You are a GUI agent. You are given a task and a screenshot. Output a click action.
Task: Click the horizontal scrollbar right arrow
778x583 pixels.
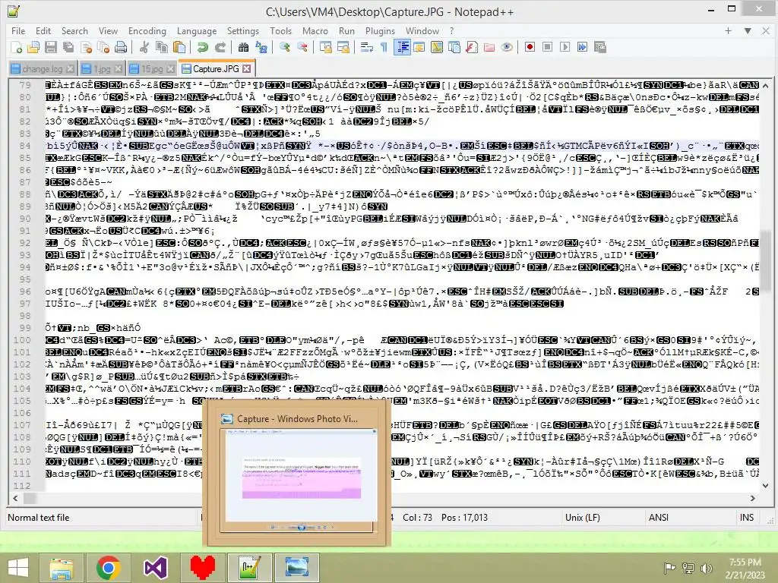pyautogui.click(x=753, y=498)
